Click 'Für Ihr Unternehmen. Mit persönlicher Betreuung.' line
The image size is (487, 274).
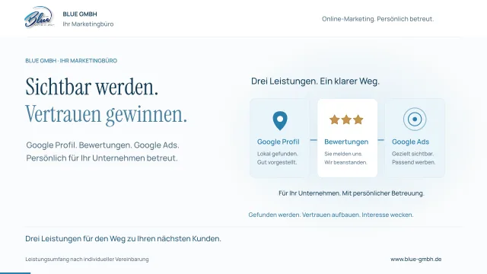352,193
